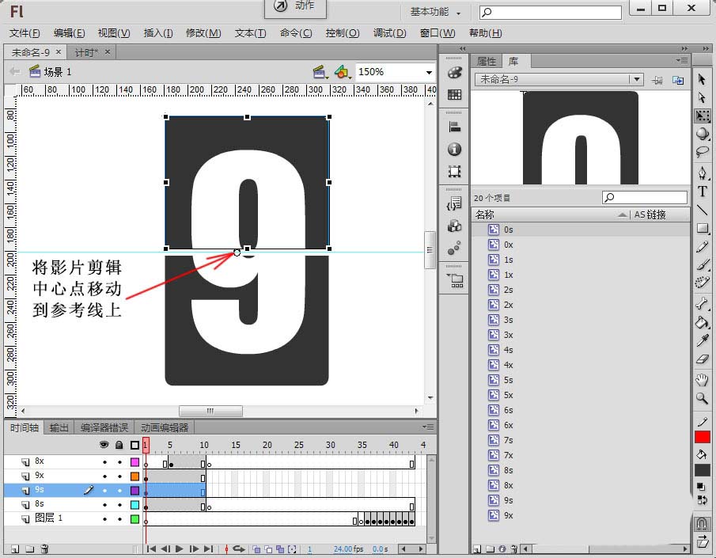
Task: Open the Info panel icon
Action: (x=454, y=149)
